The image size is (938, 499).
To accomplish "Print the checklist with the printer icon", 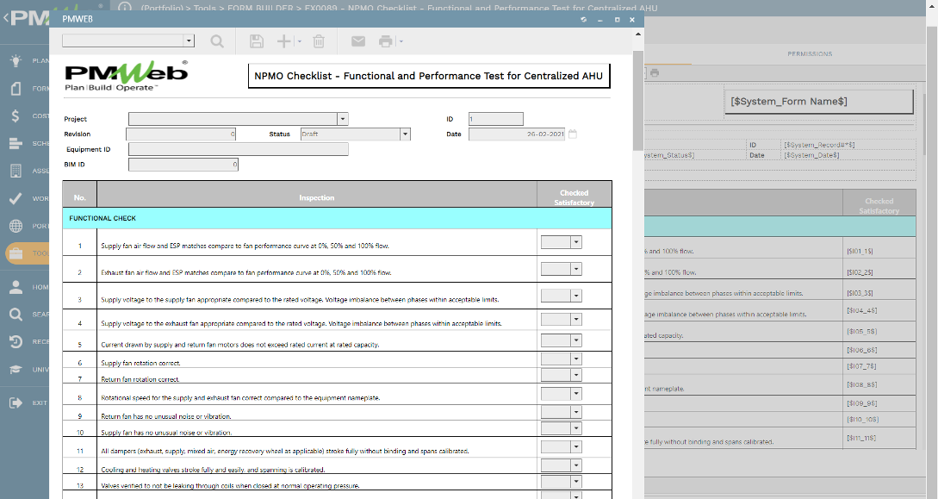I will 386,41.
